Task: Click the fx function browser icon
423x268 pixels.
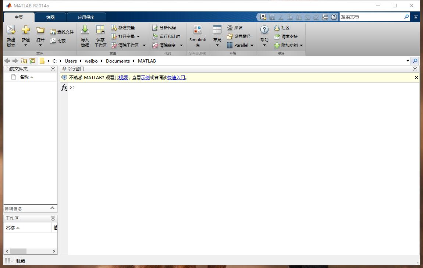Action: point(64,88)
